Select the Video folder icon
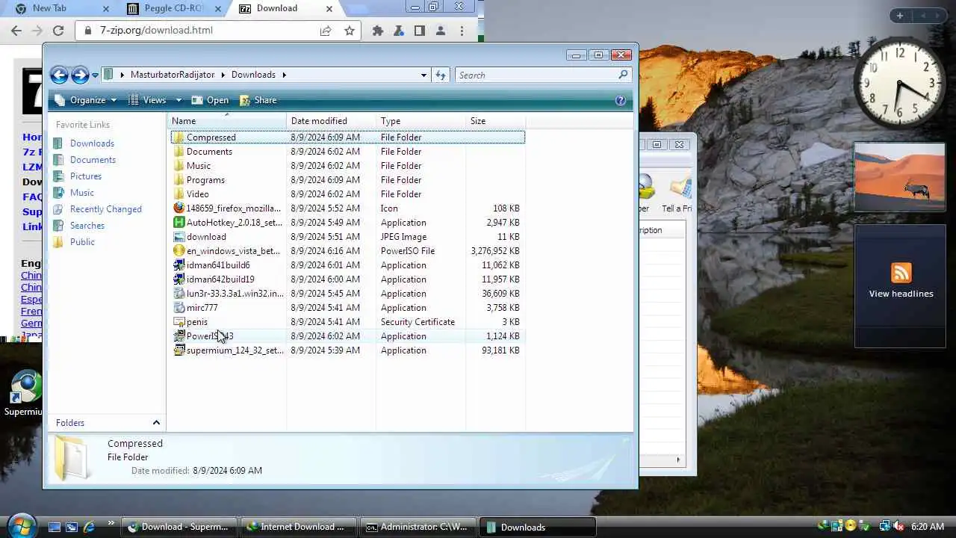Screen dimensions: 956x538 coord(179,194)
